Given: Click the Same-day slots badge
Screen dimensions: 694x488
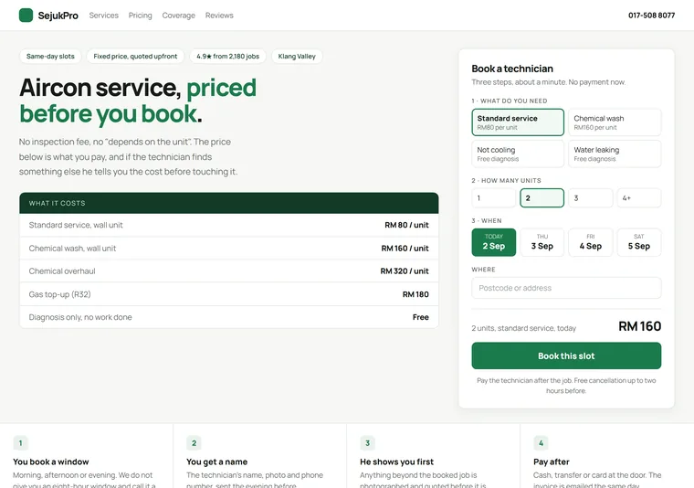Looking at the screenshot, I should pyautogui.click(x=50, y=57).
